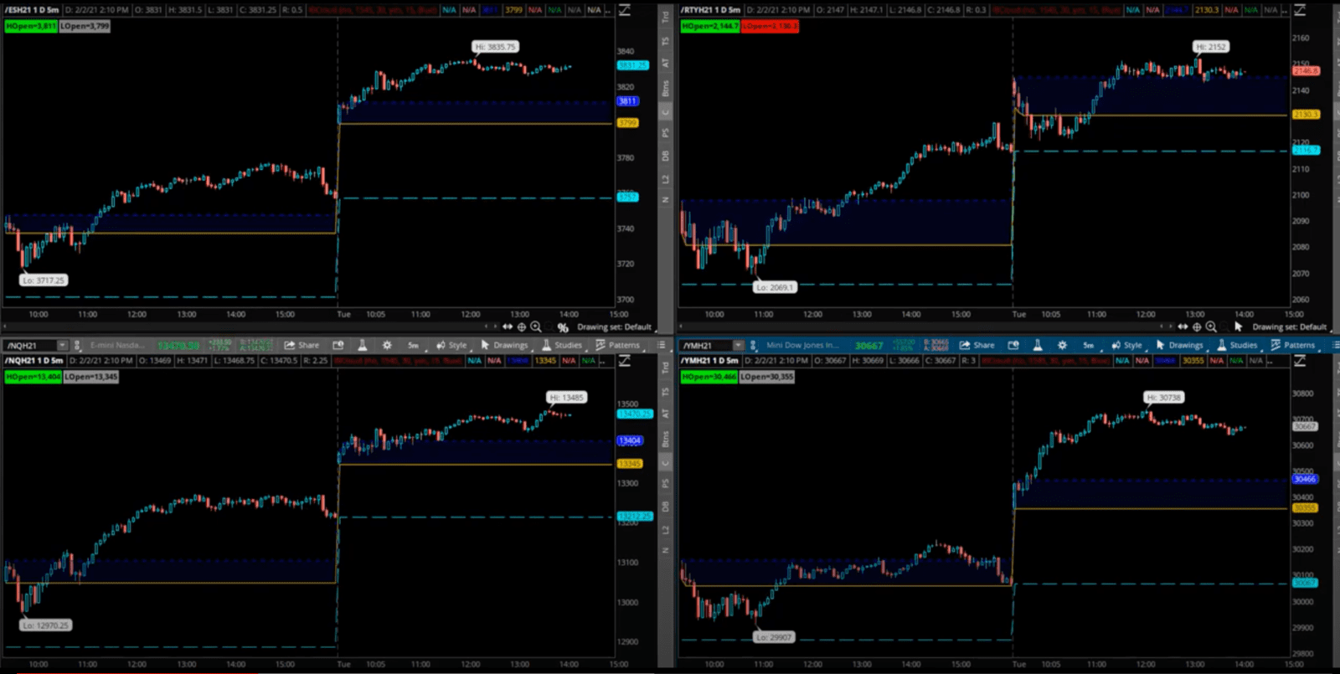Click the pan arrows icon below /ESH21 chart
The image size is (1340, 674).
(x=508, y=327)
